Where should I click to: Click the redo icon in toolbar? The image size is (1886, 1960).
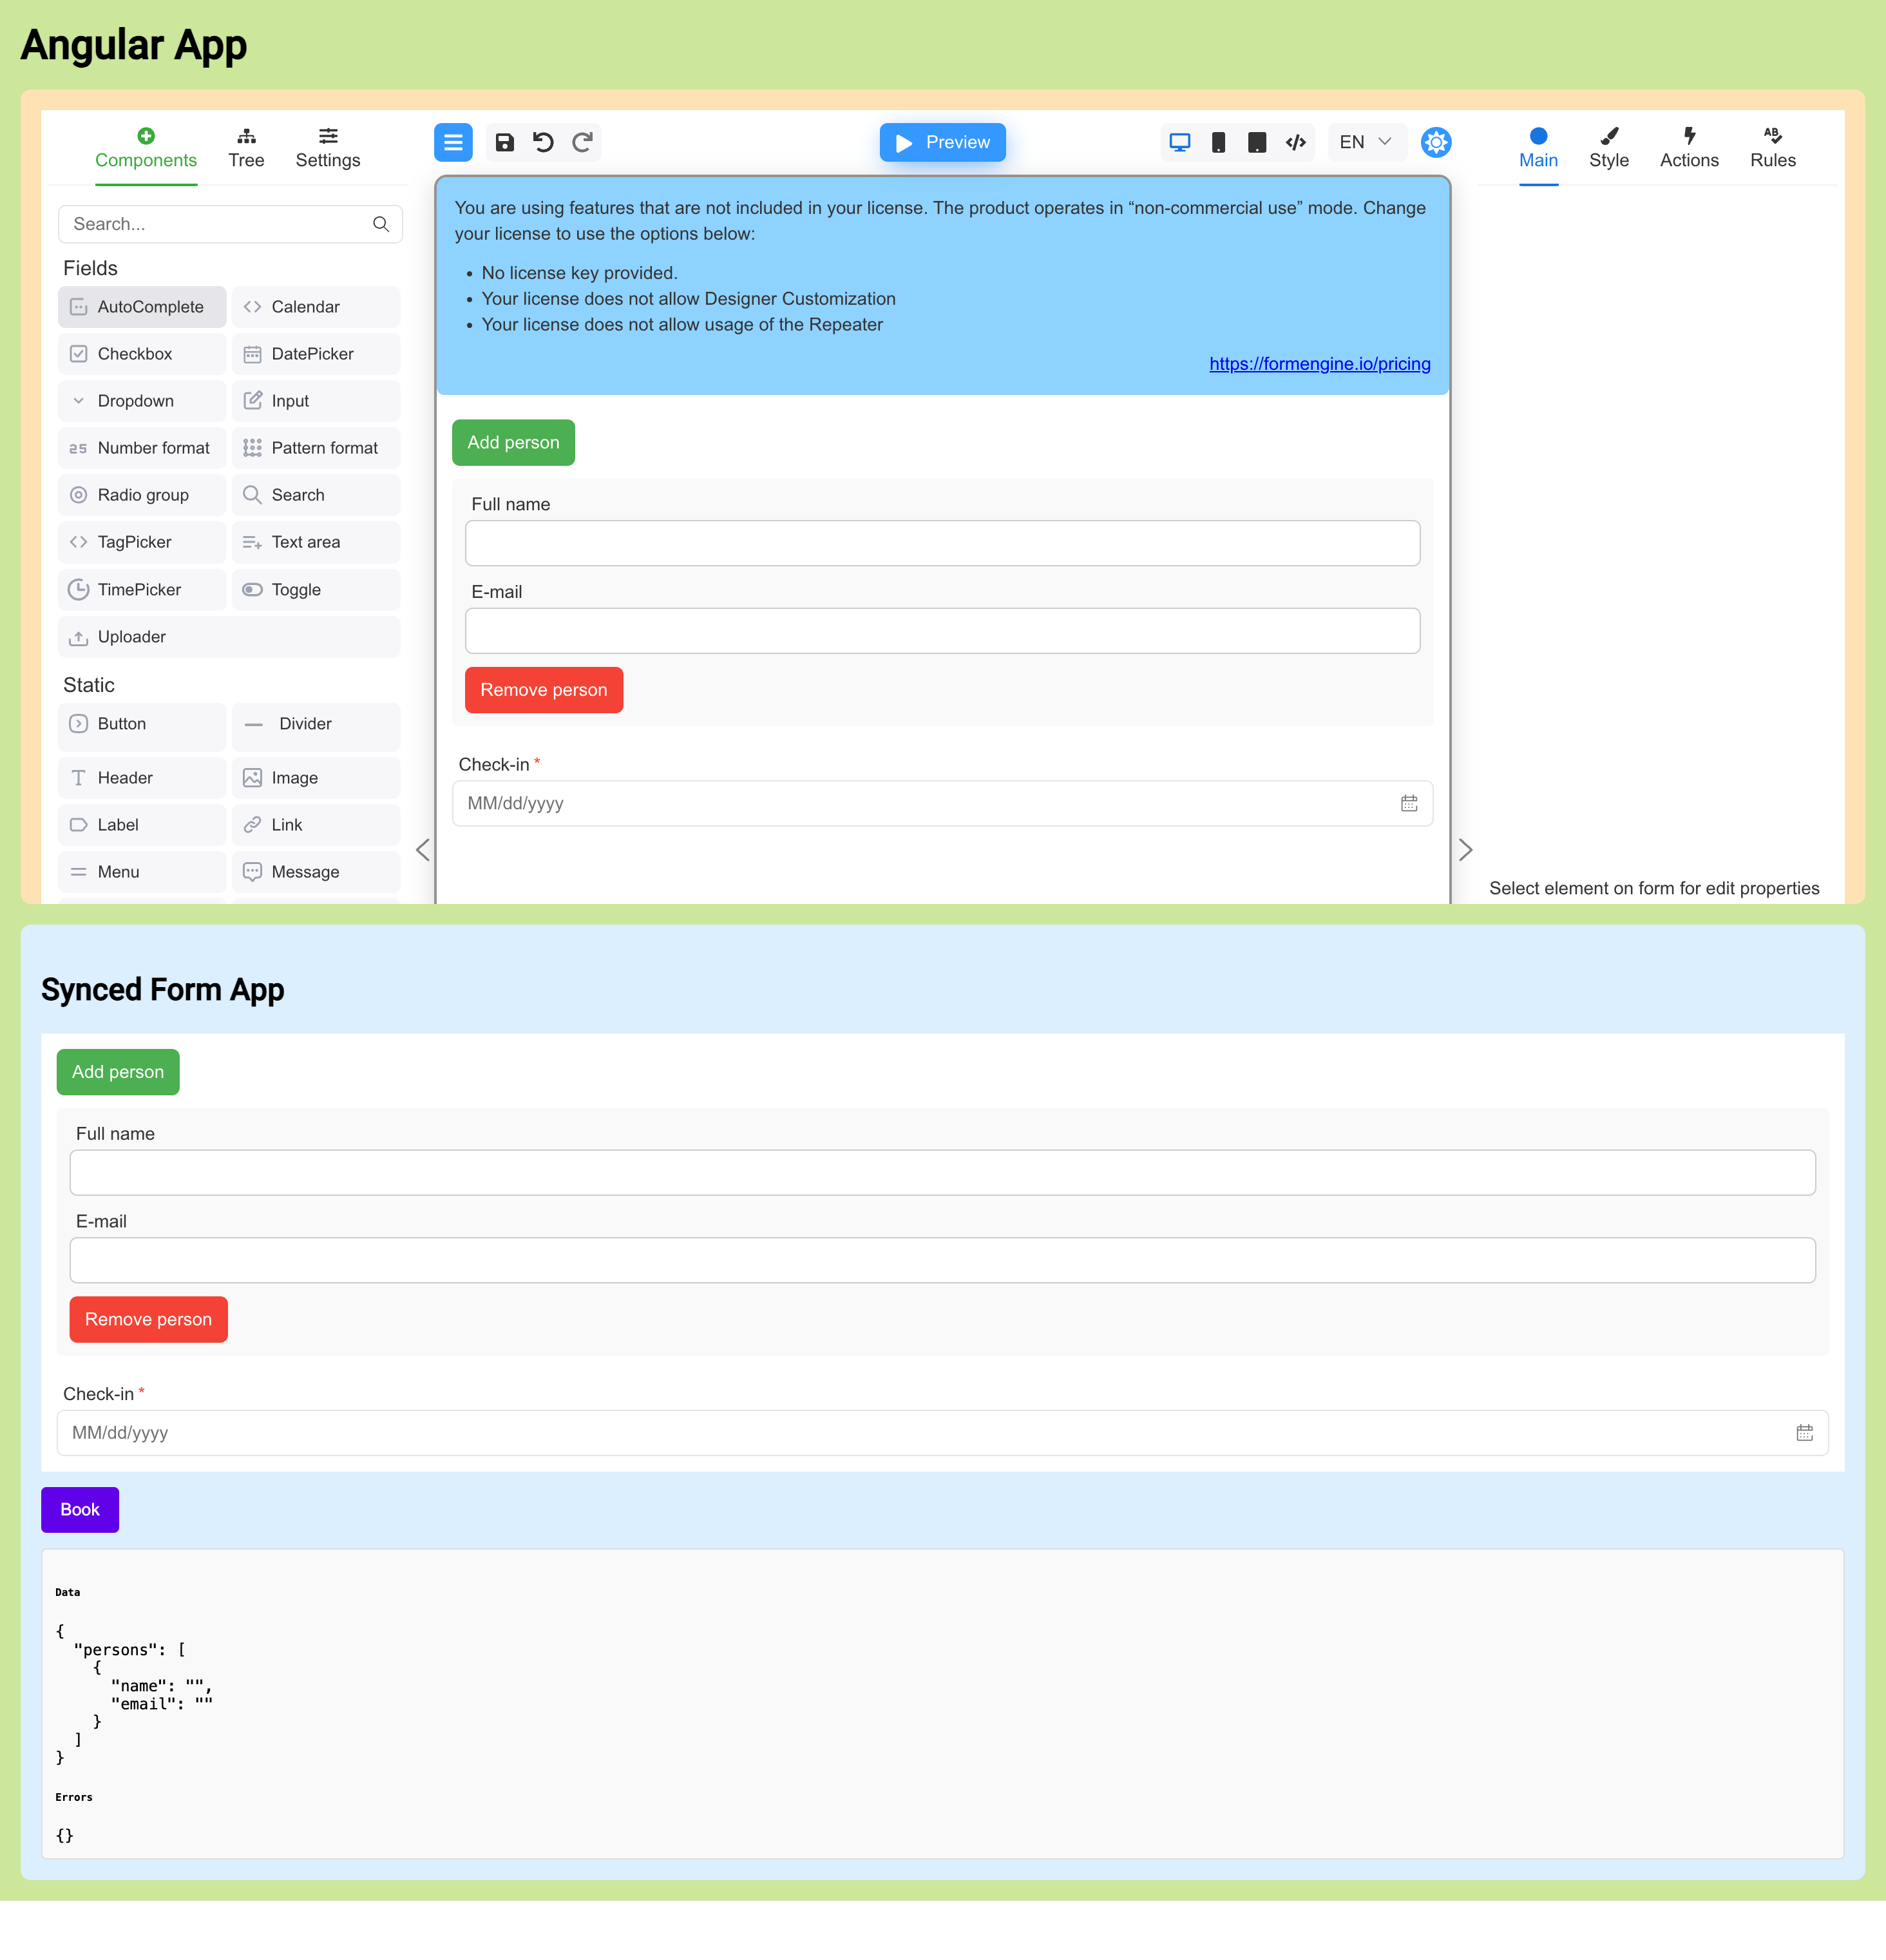click(x=583, y=142)
